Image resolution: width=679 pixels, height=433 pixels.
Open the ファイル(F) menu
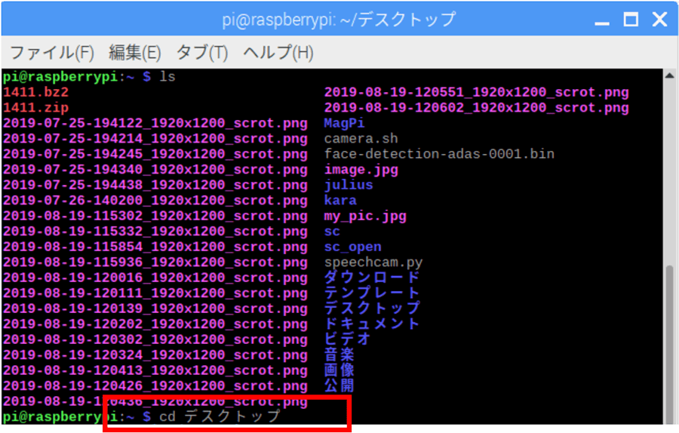coord(52,53)
